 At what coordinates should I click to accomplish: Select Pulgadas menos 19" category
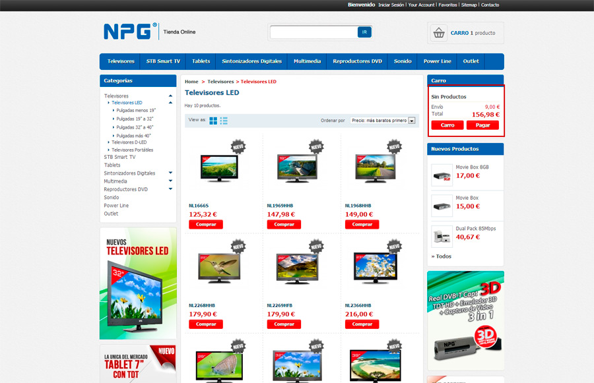tap(136, 111)
